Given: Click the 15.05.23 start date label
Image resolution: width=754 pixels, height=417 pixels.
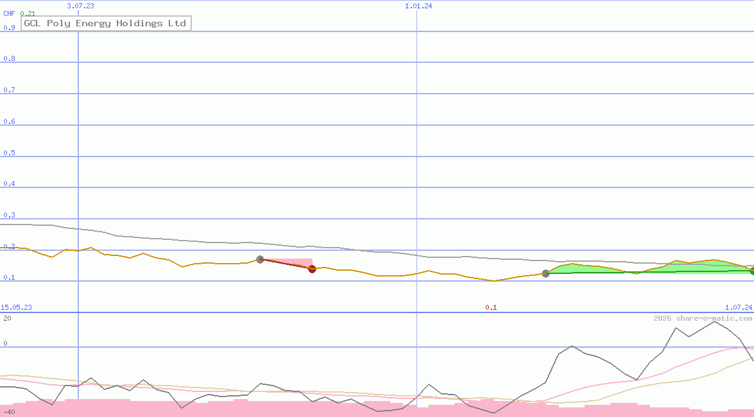Looking at the screenshot, I should (x=16, y=307).
